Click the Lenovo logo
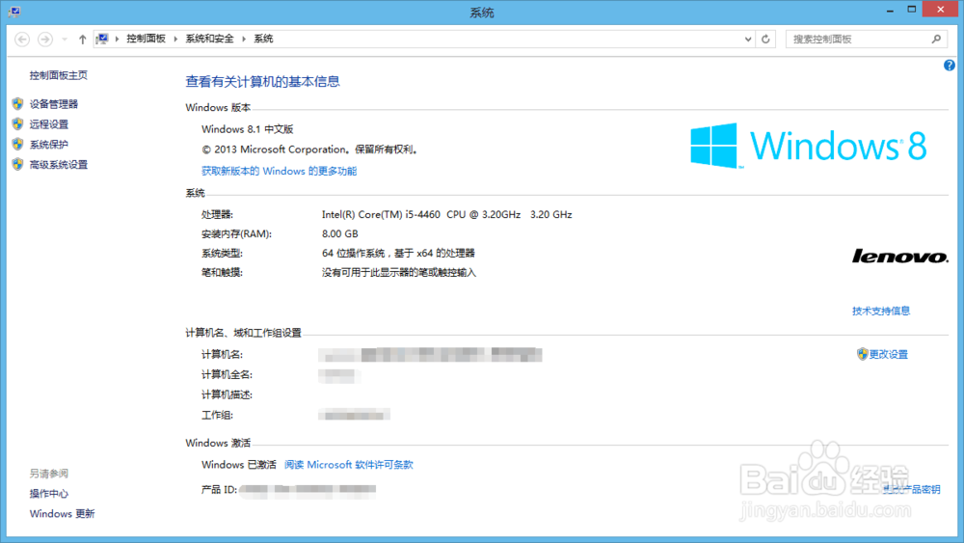The image size is (964, 543). pyautogui.click(x=900, y=257)
